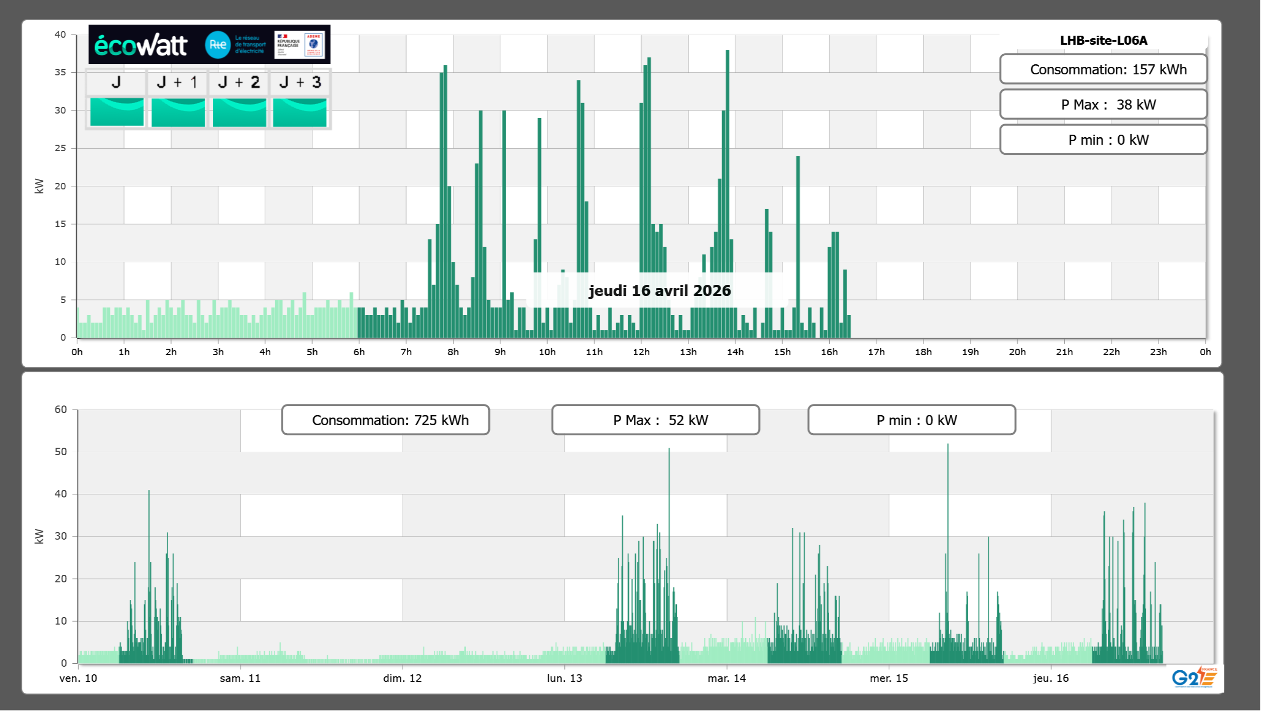Click the P Max : 52 kW box
Viewport: 1261px width, 711px height.
coord(655,420)
